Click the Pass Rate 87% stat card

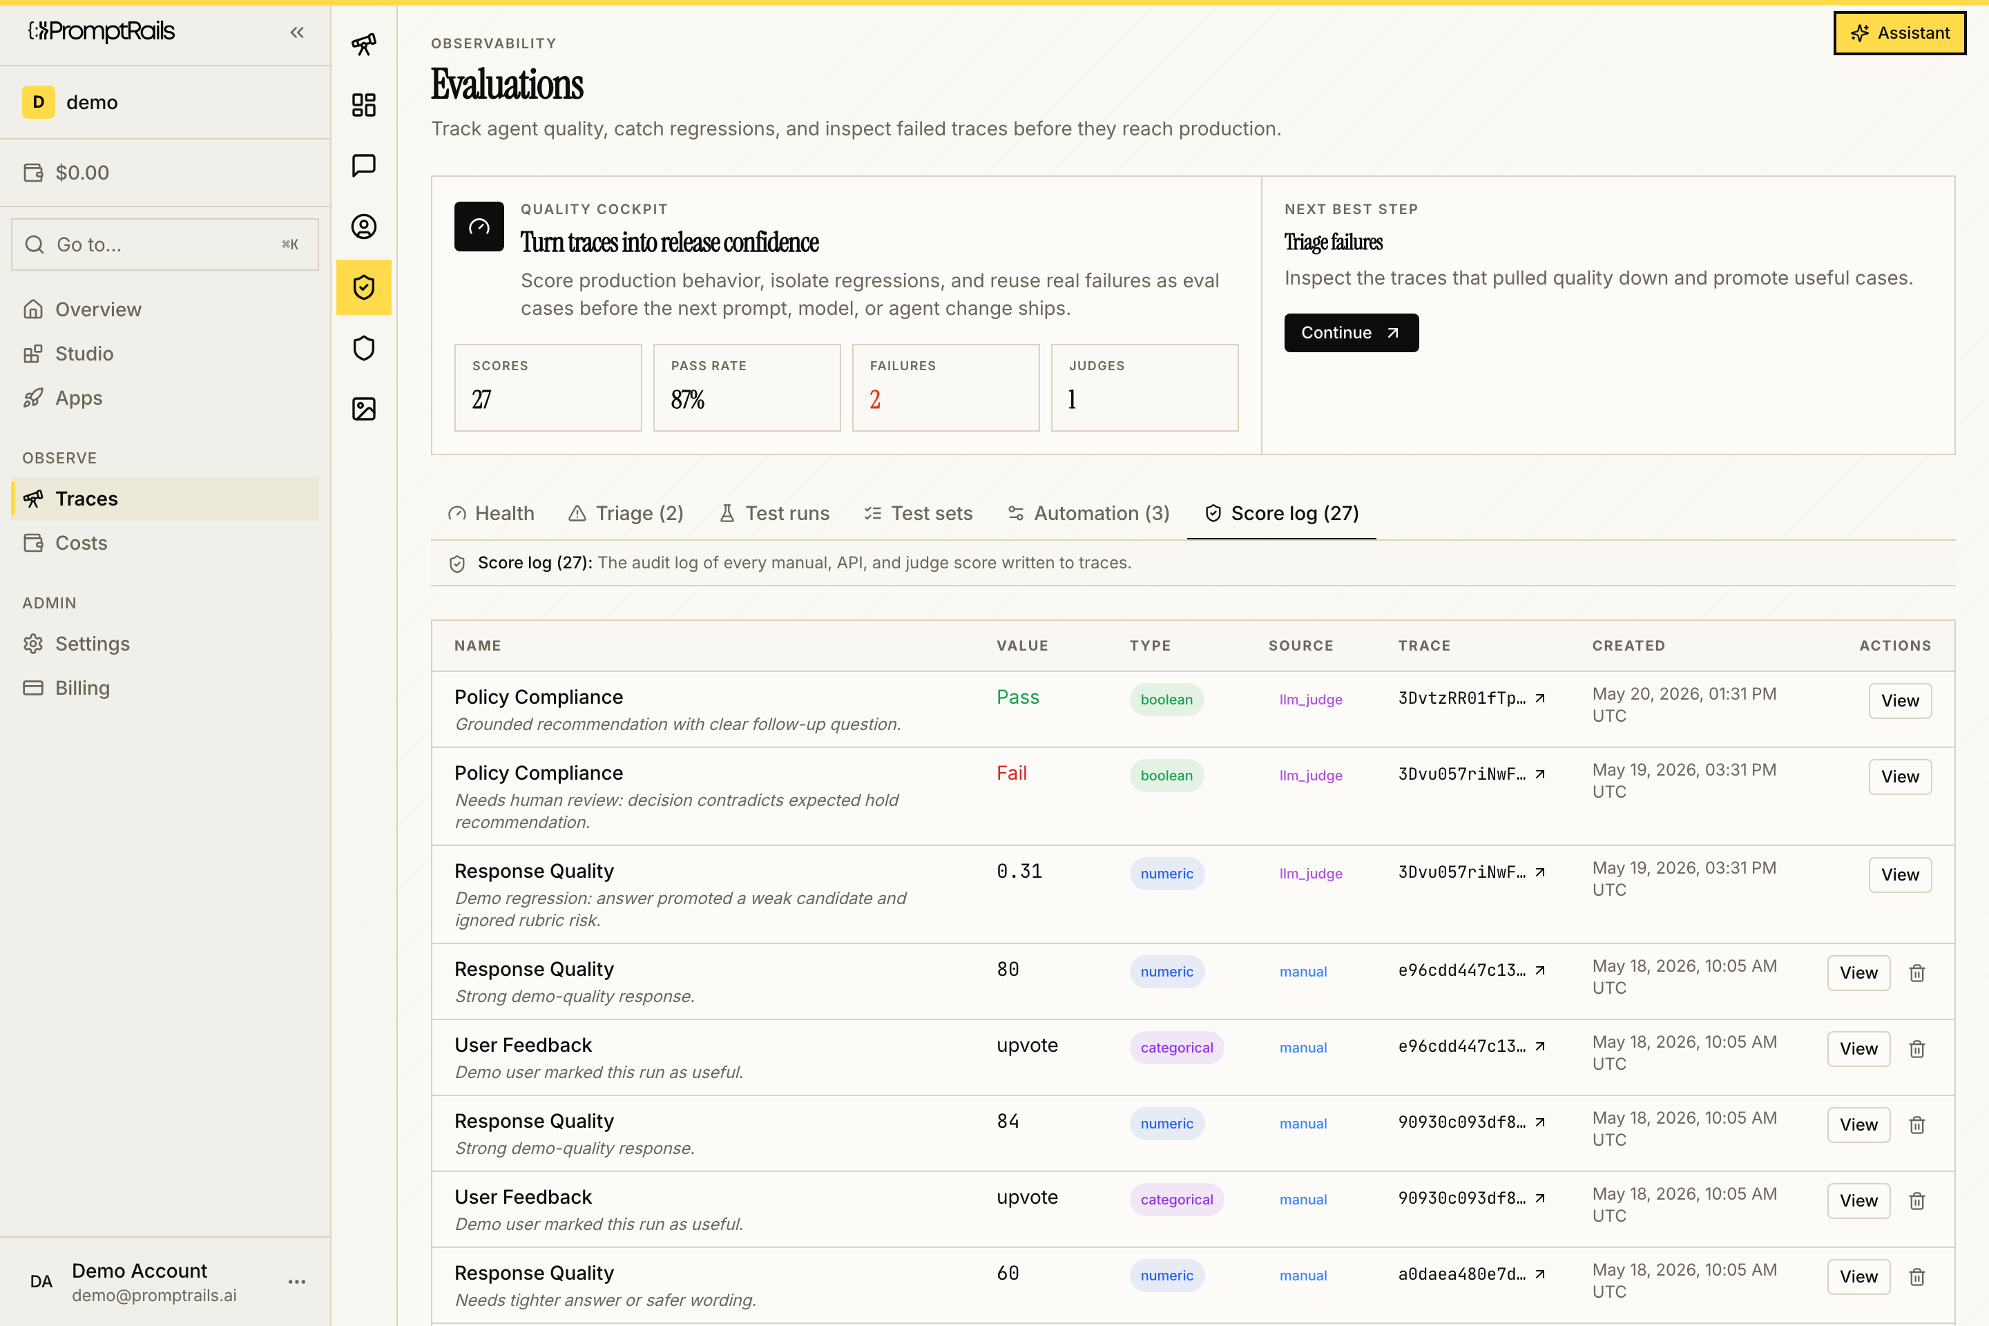(x=747, y=387)
